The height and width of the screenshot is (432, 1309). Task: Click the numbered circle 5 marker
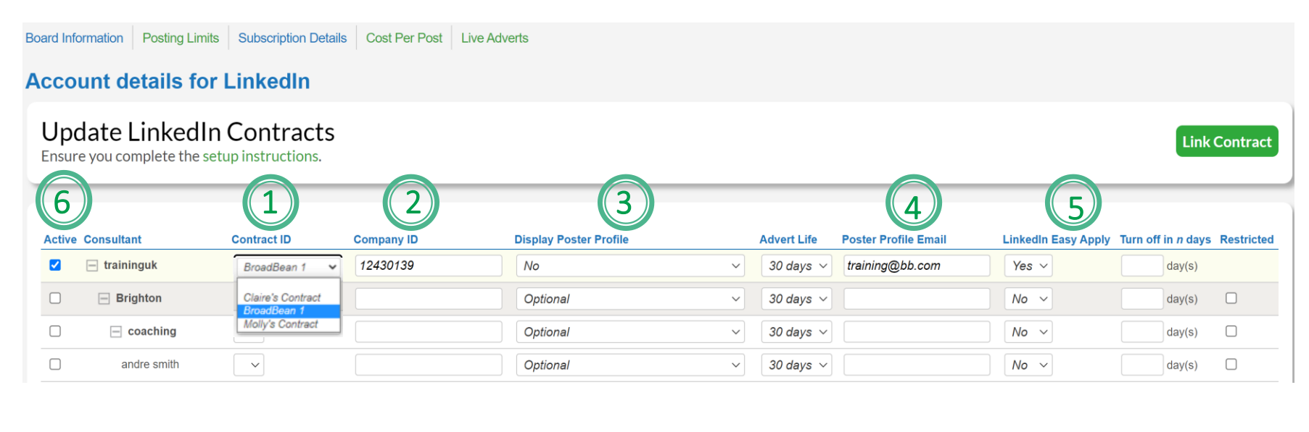1073,204
